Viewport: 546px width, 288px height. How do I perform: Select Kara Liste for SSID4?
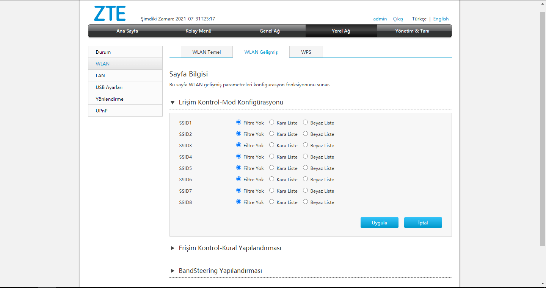(271, 156)
